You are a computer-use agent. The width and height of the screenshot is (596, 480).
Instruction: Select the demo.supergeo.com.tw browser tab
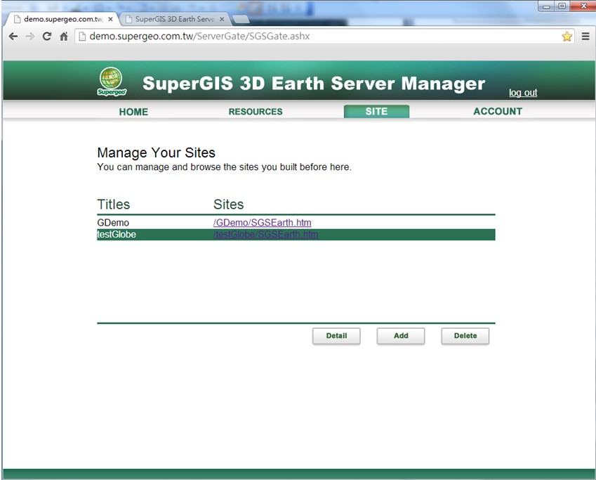click(62, 19)
